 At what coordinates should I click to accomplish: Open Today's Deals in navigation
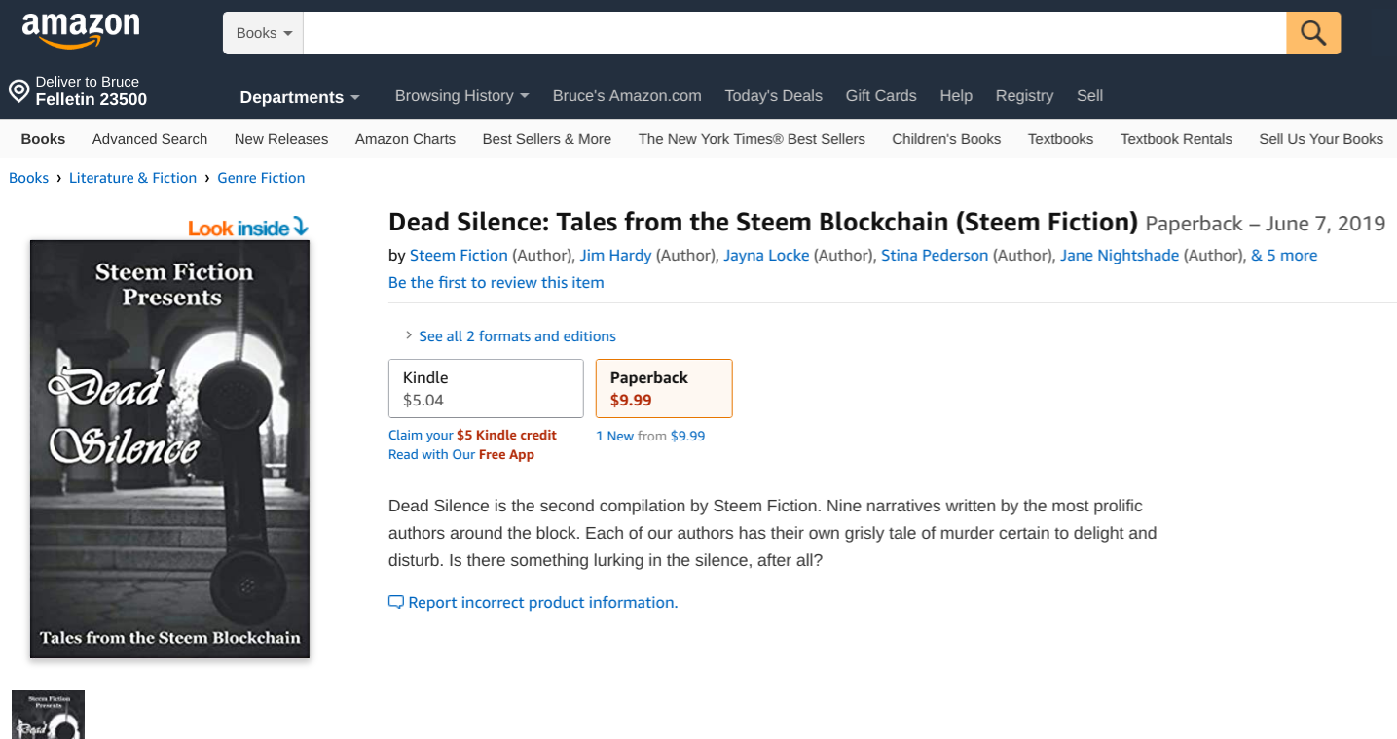pyautogui.click(x=773, y=95)
